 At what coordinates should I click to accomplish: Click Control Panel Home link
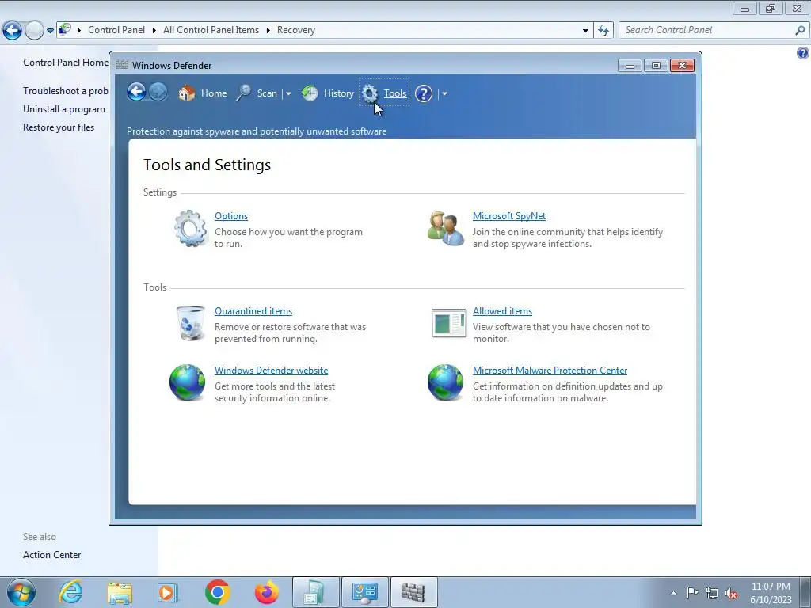(x=65, y=63)
